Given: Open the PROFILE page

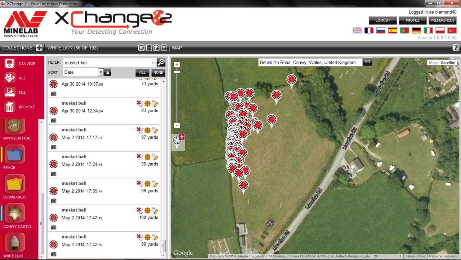Looking at the screenshot, I should coord(413,20).
